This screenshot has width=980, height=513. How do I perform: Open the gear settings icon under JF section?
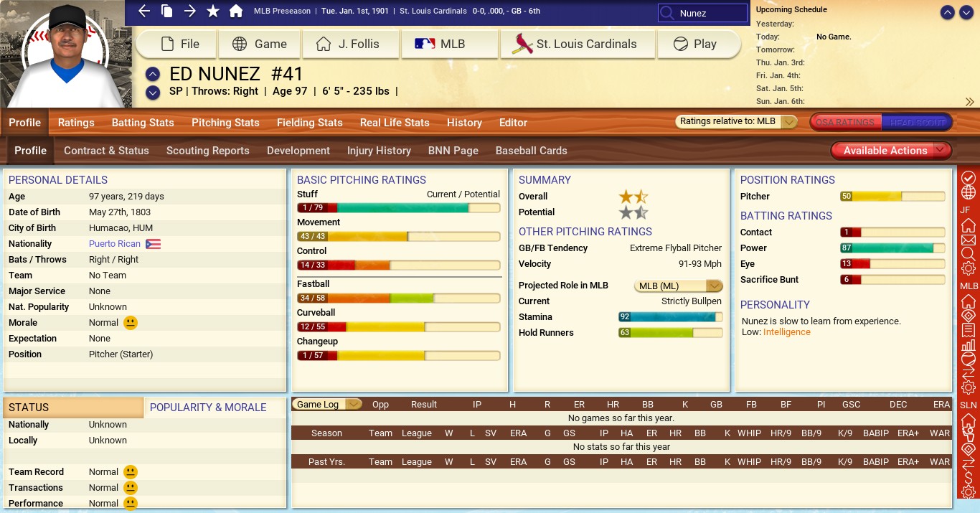(969, 268)
